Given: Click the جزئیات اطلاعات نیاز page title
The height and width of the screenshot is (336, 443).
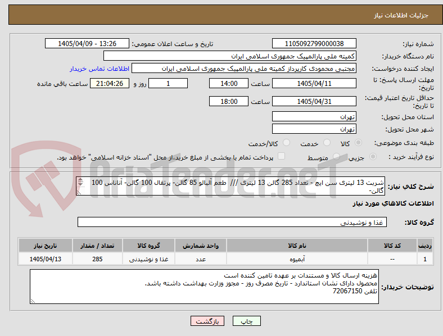Looking at the screenshot, I should point(401,15).
